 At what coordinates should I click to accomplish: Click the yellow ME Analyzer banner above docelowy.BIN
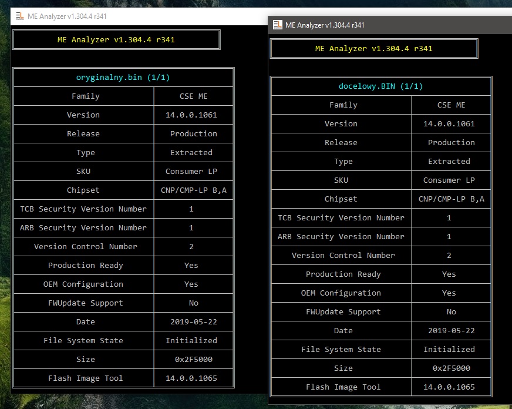coord(374,48)
